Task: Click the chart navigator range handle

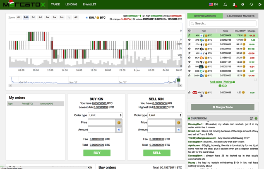Action: pyautogui.click(x=178, y=80)
